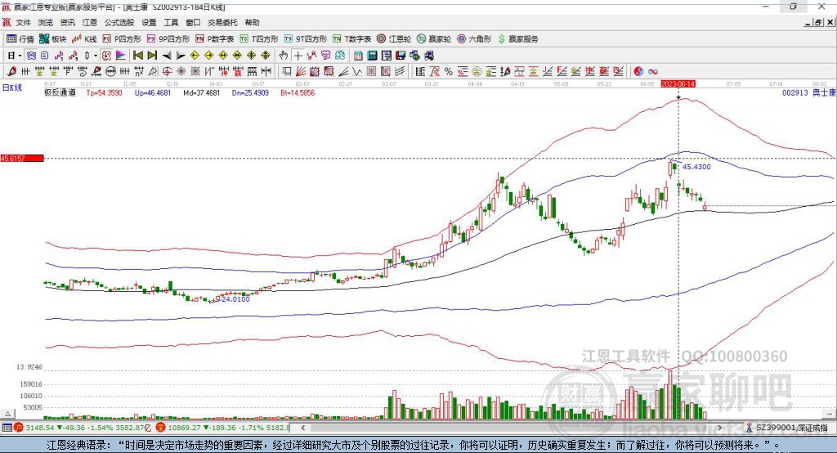
Task: Click the infinity symbol icon
Action: coord(652,72)
